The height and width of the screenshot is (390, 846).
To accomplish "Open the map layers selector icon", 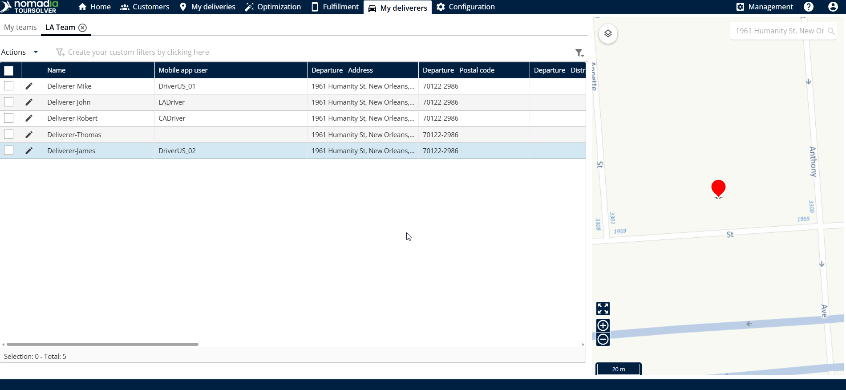I will click(608, 34).
